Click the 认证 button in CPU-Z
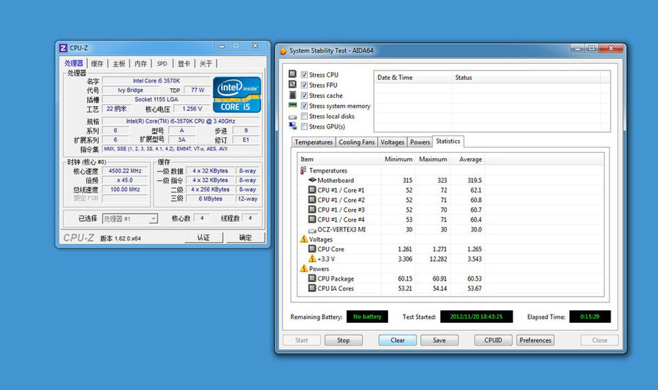658x390 pixels. tap(203, 238)
